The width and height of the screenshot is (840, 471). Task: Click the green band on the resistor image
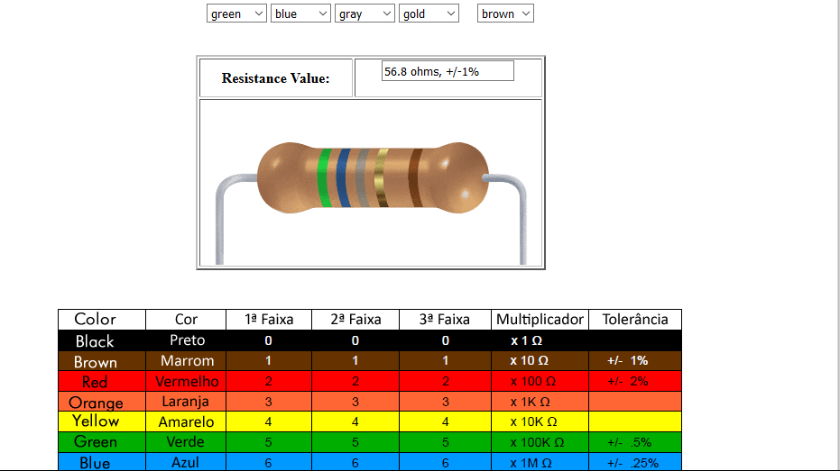(x=324, y=178)
